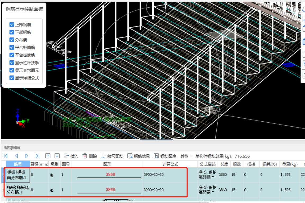Image resolution: width=305 pixels, height=203 pixels.
Task: Click unit weight 1.525 in 面分布筋.1 row
Action: [x=285, y=175]
